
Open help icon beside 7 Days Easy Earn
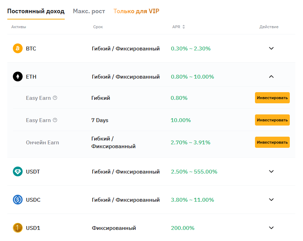(55, 120)
